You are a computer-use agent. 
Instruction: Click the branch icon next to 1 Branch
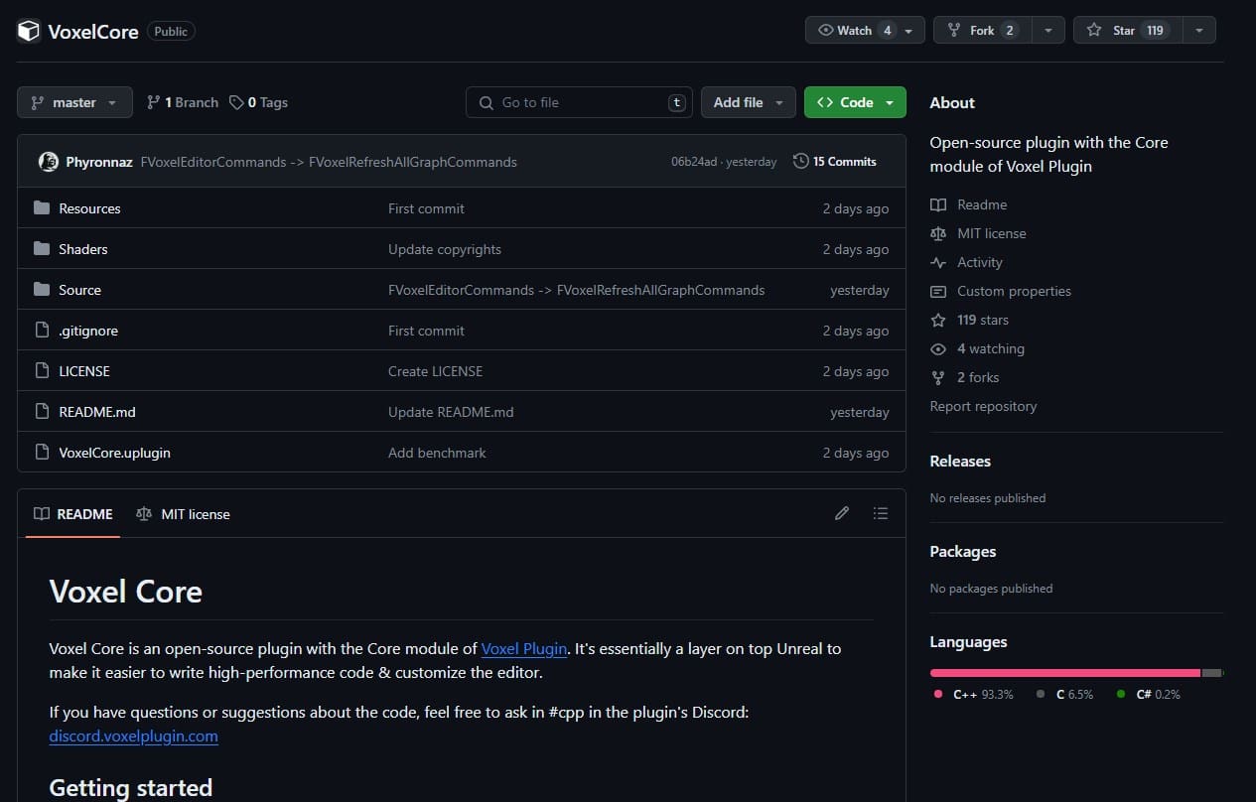pyautogui.click(x=153, y=102)
